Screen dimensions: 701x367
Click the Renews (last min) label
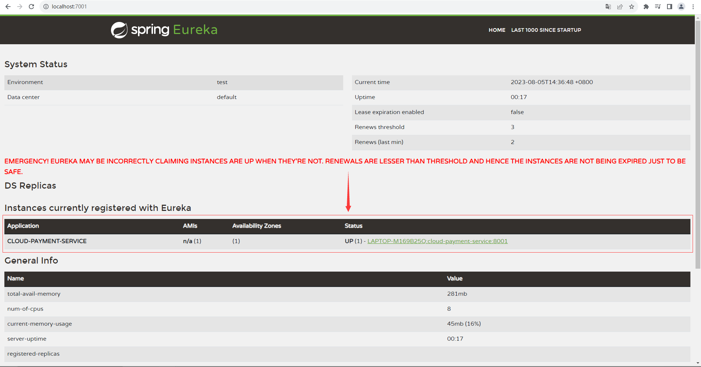click(379, 142)
